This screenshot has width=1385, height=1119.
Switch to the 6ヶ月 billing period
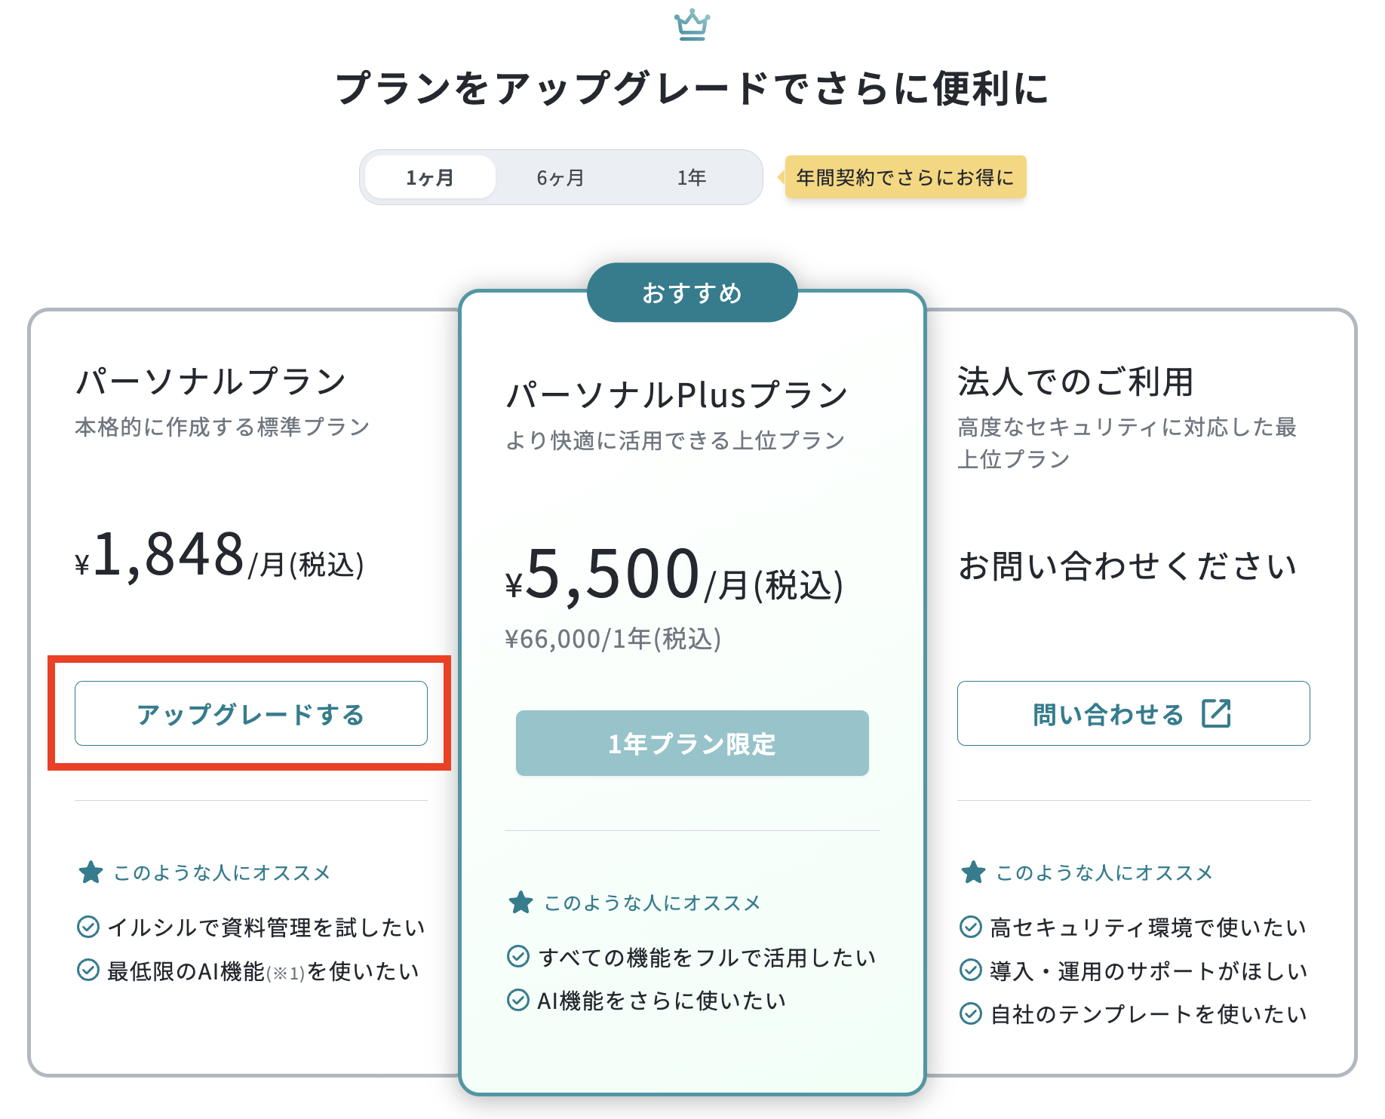(560, 177)
